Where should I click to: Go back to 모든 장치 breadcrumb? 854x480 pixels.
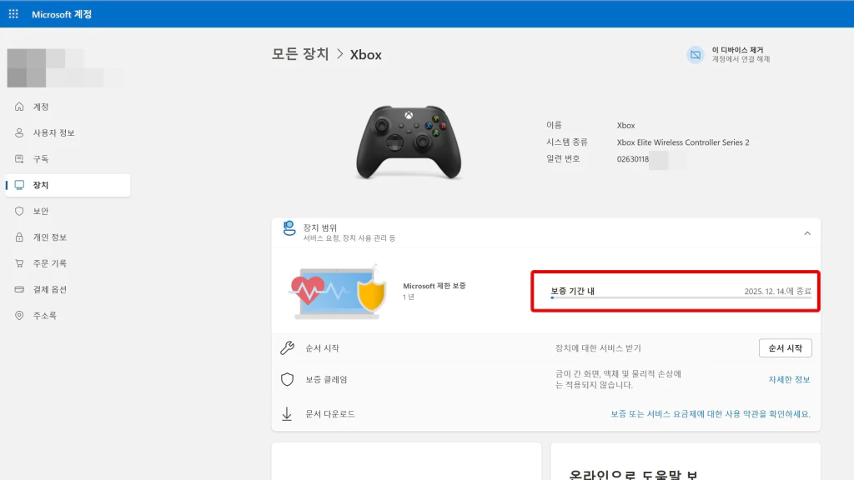tap(300, 54)
